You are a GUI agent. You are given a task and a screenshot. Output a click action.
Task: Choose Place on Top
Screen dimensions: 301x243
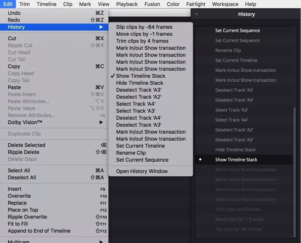click(x=54, y=210)
